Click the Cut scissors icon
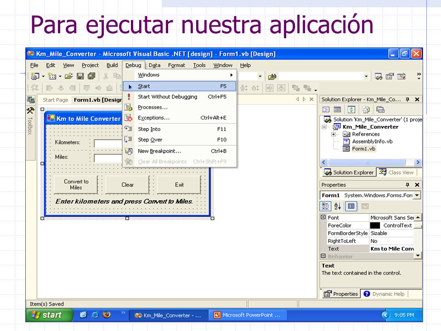This screenshot has height=331, width=441. [x=106, y=76]
